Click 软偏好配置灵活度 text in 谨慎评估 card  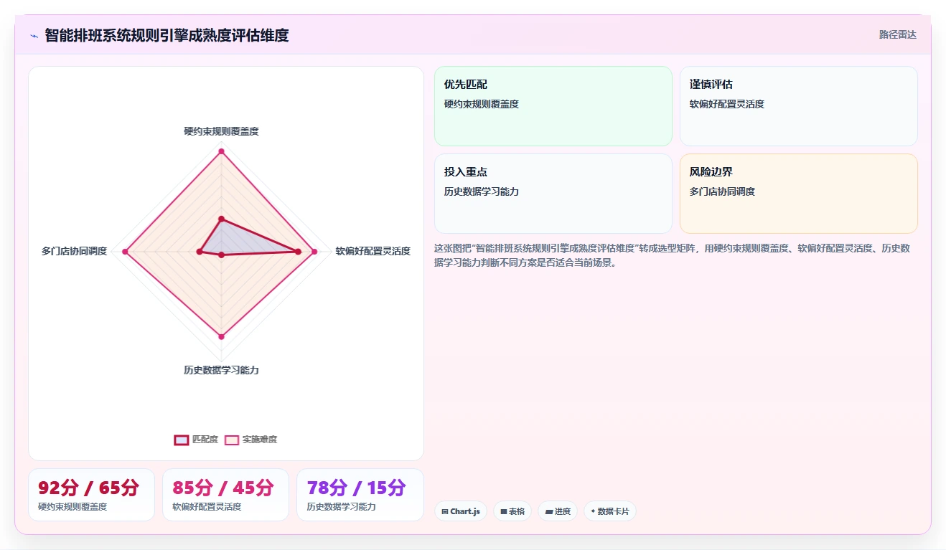click(727, 104)
